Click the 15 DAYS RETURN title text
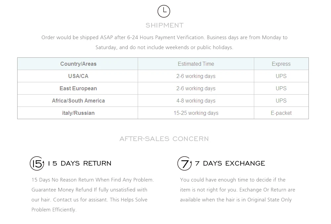 (79, 164)
